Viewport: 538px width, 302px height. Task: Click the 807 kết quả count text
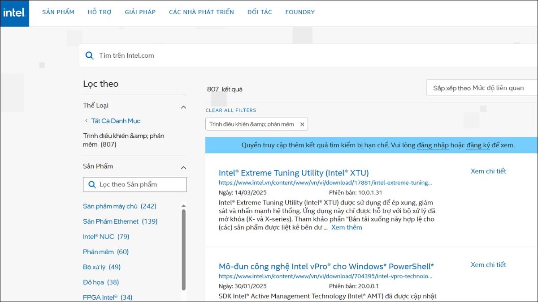pos(225,89)
